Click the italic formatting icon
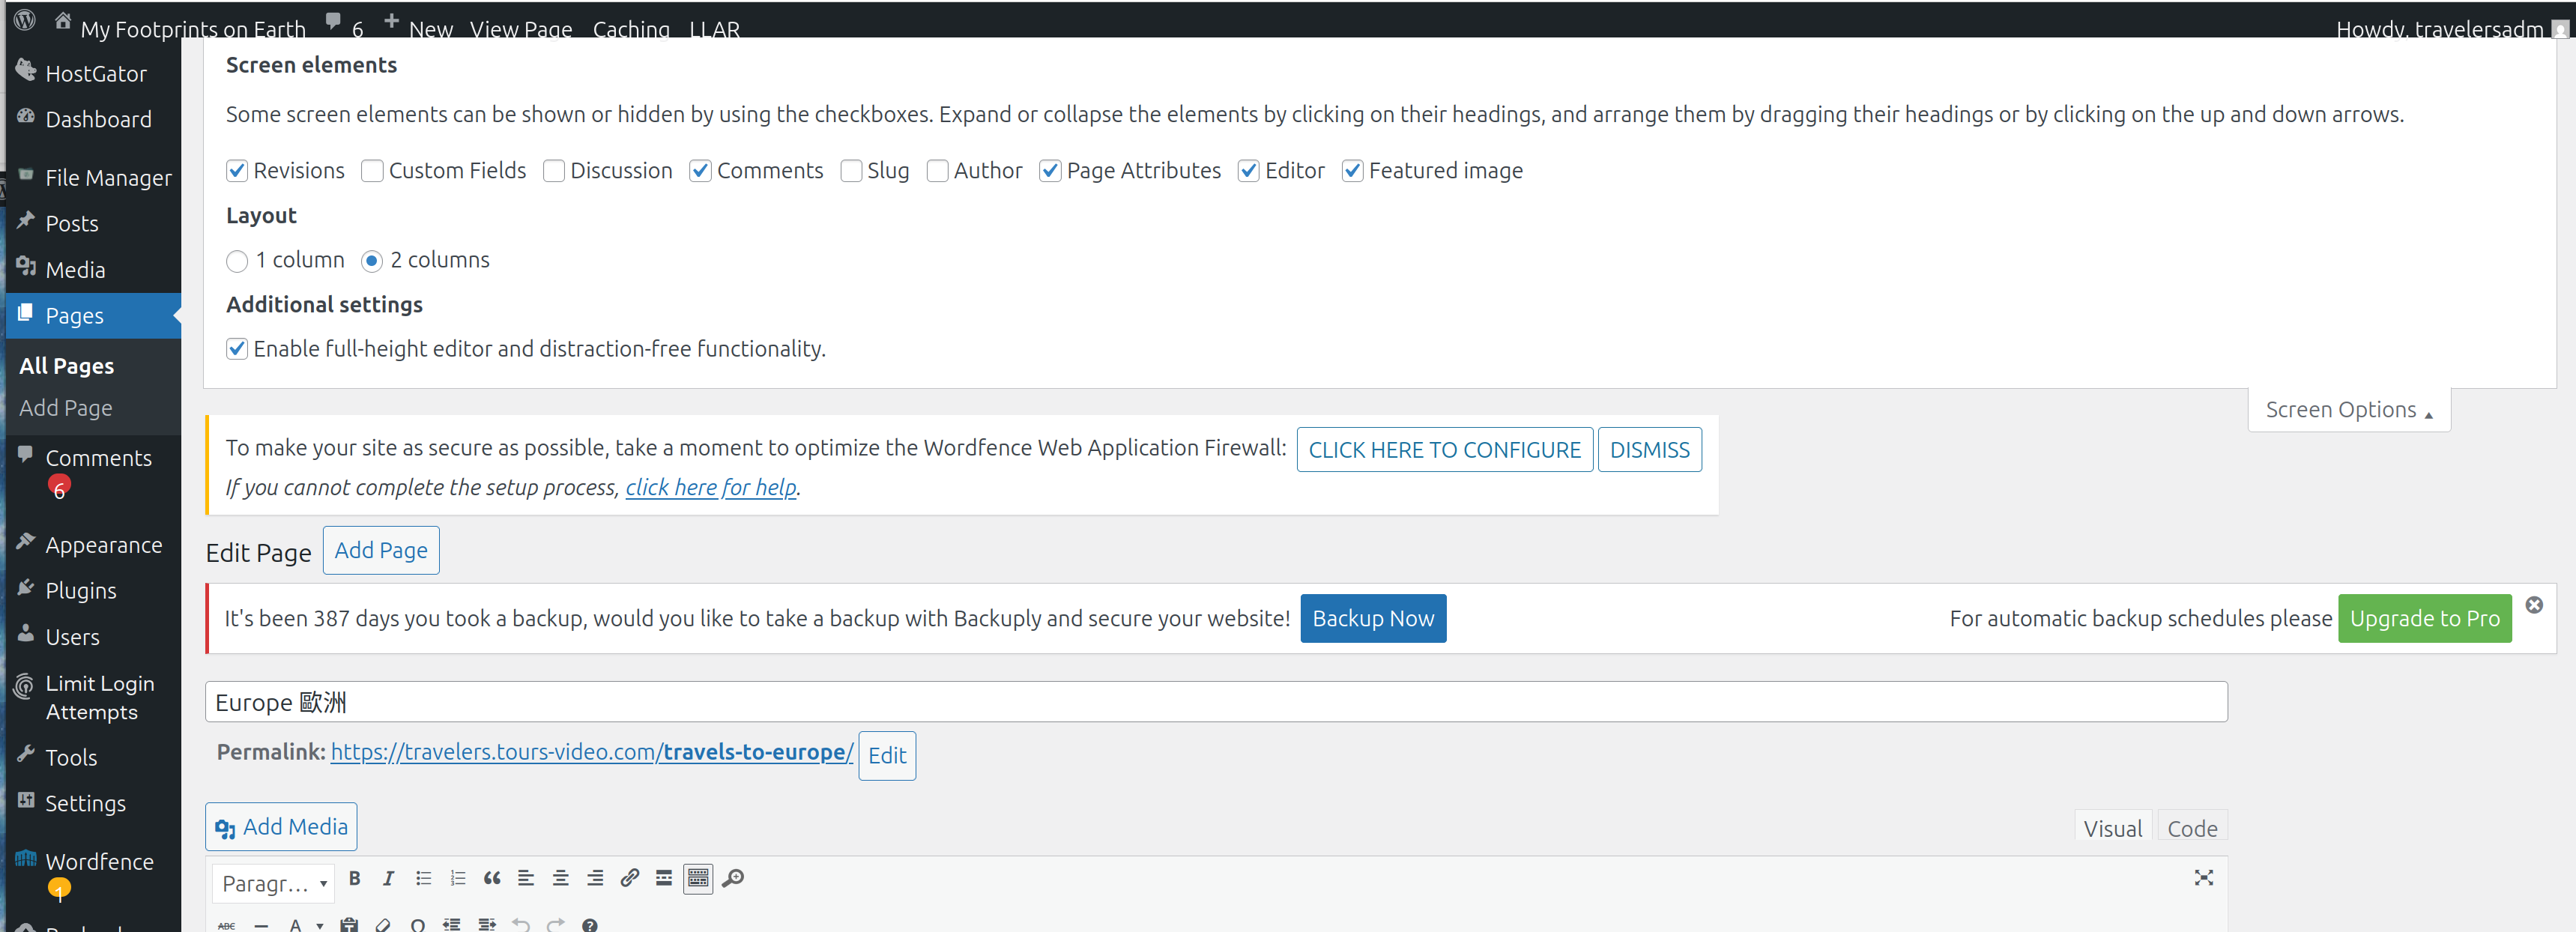 (x=388, y=878)
